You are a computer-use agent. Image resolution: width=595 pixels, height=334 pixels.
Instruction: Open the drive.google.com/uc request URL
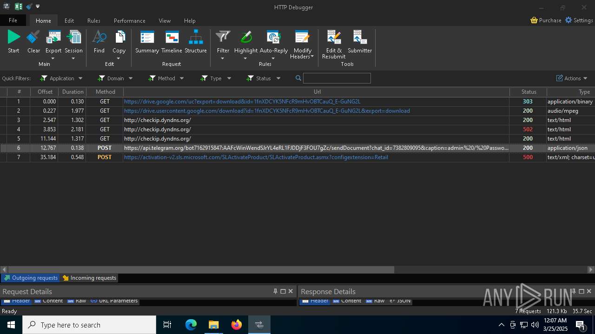[x=242, y=102]
